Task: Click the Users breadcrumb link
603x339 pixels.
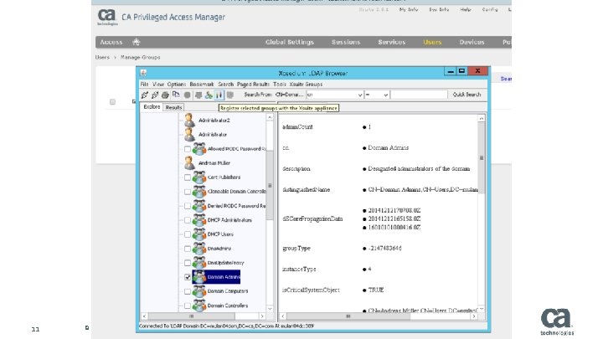Action: click(102, 57)
